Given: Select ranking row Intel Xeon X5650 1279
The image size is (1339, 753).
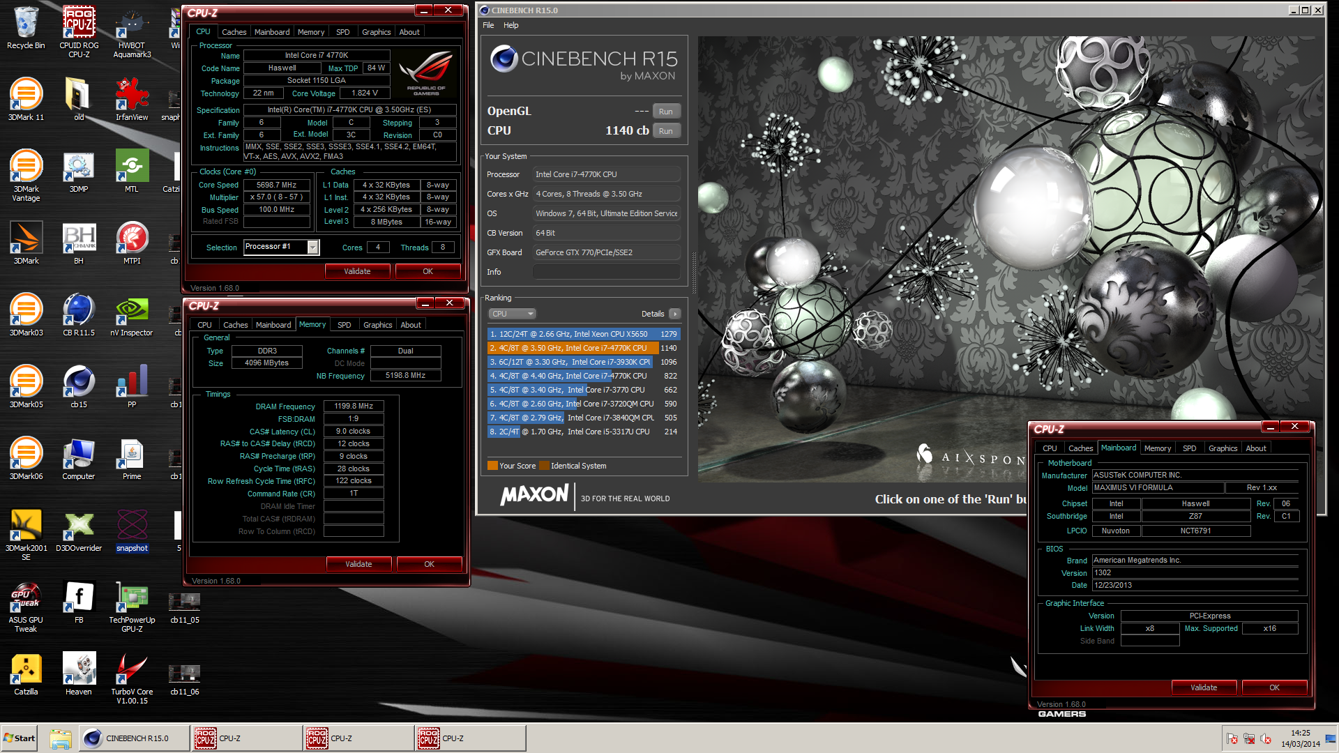Looking at the screenshot, I should pos(583,334).
